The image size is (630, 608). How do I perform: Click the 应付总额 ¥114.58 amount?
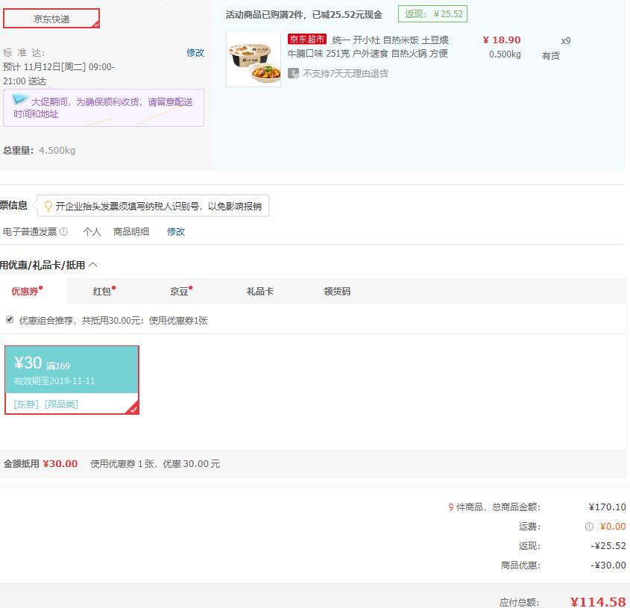pyautogui.click(x=598, y=602)
